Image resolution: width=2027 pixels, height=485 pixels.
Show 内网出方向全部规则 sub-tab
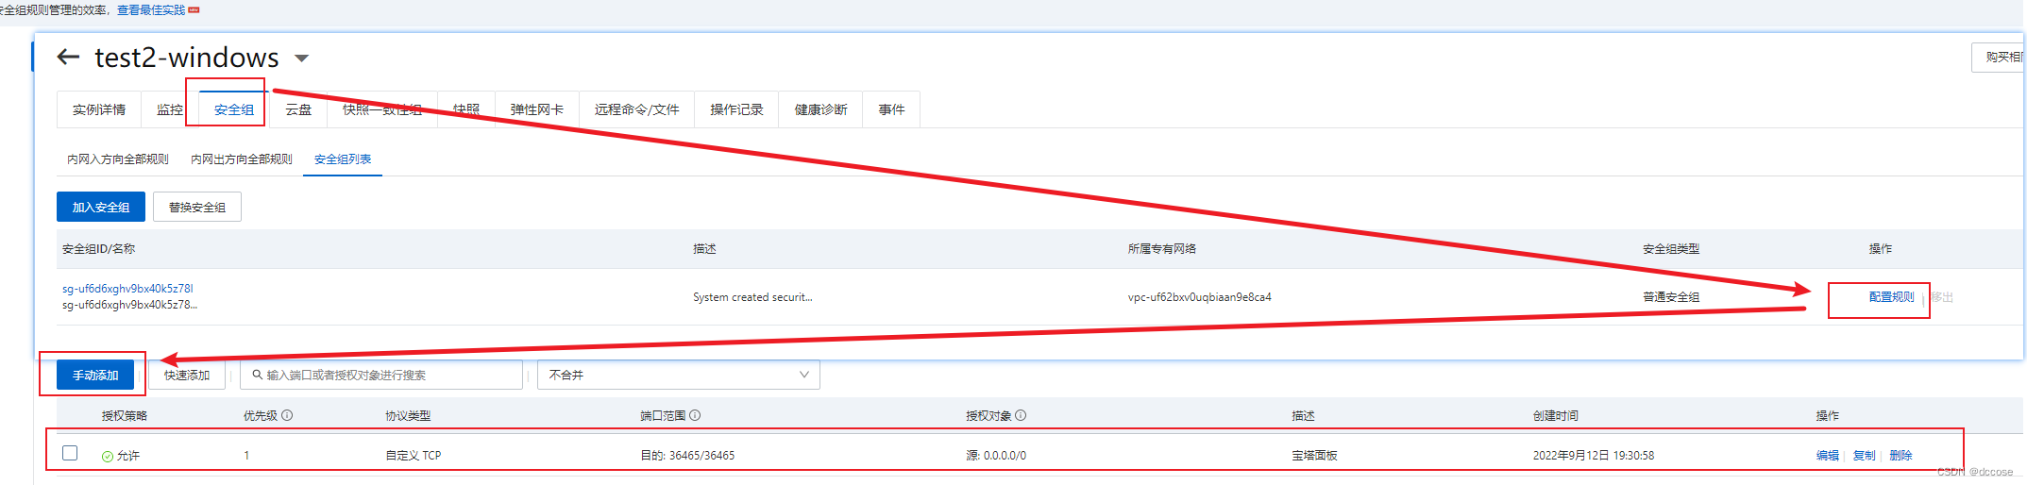(x=242, y=159)
